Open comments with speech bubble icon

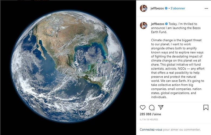tap(152, 108)
